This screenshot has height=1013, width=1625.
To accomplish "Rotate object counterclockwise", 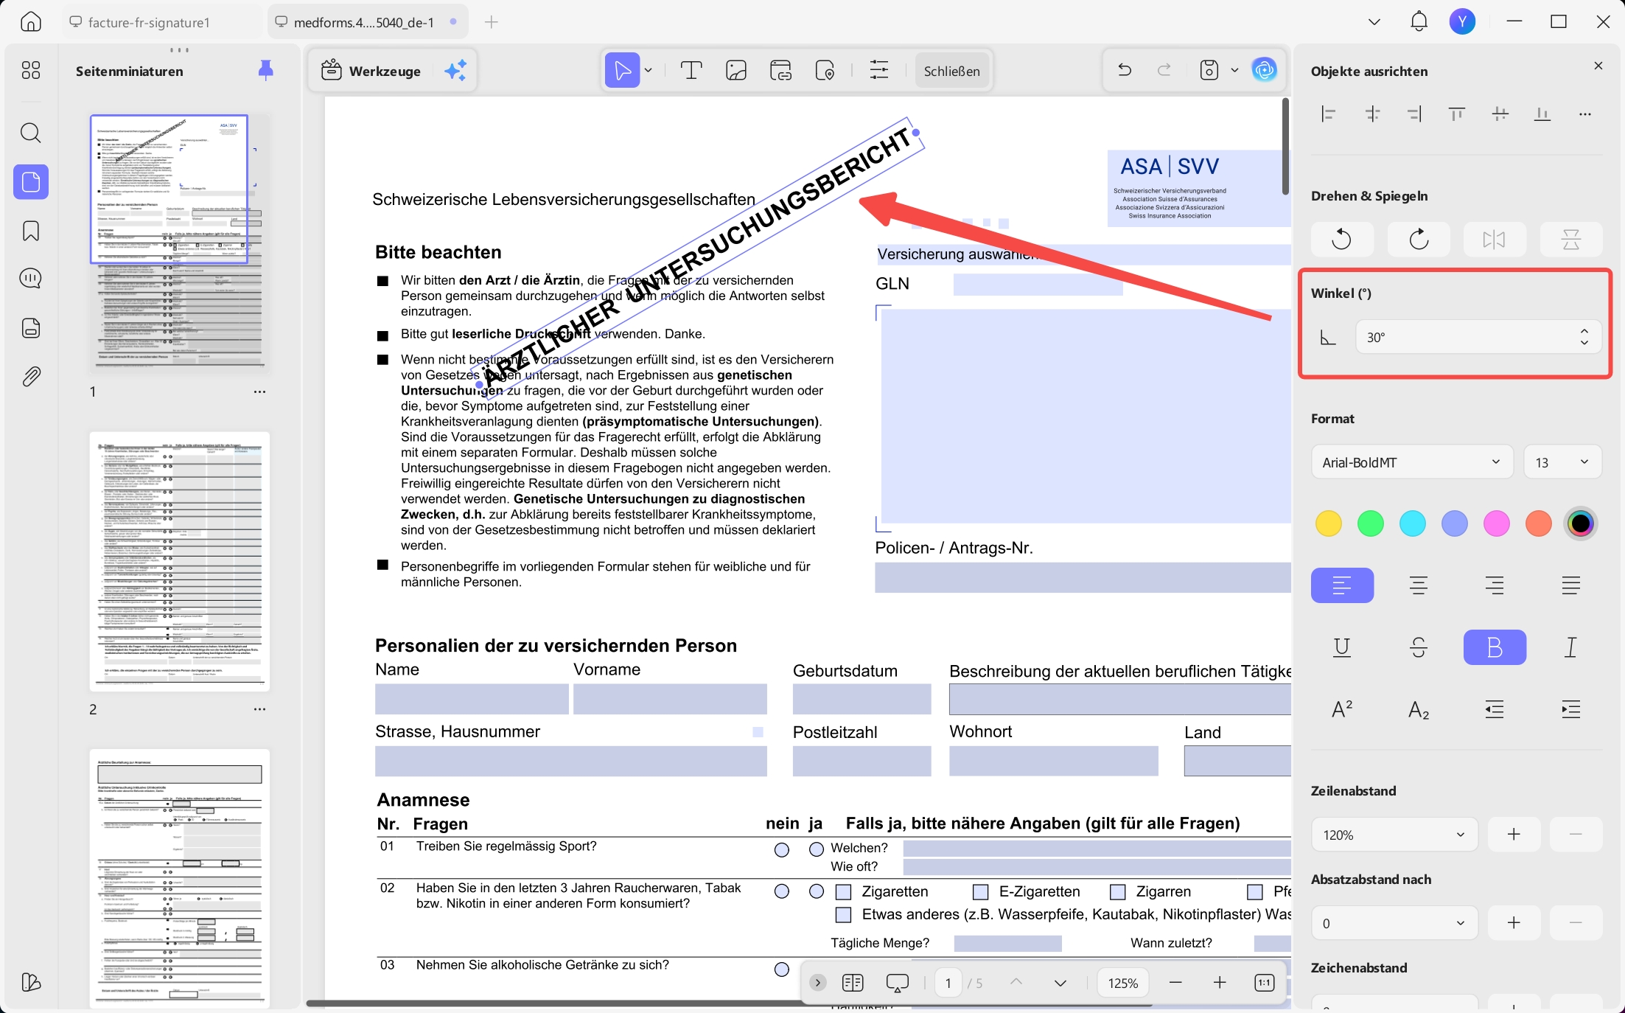I will pos(1342,239).
